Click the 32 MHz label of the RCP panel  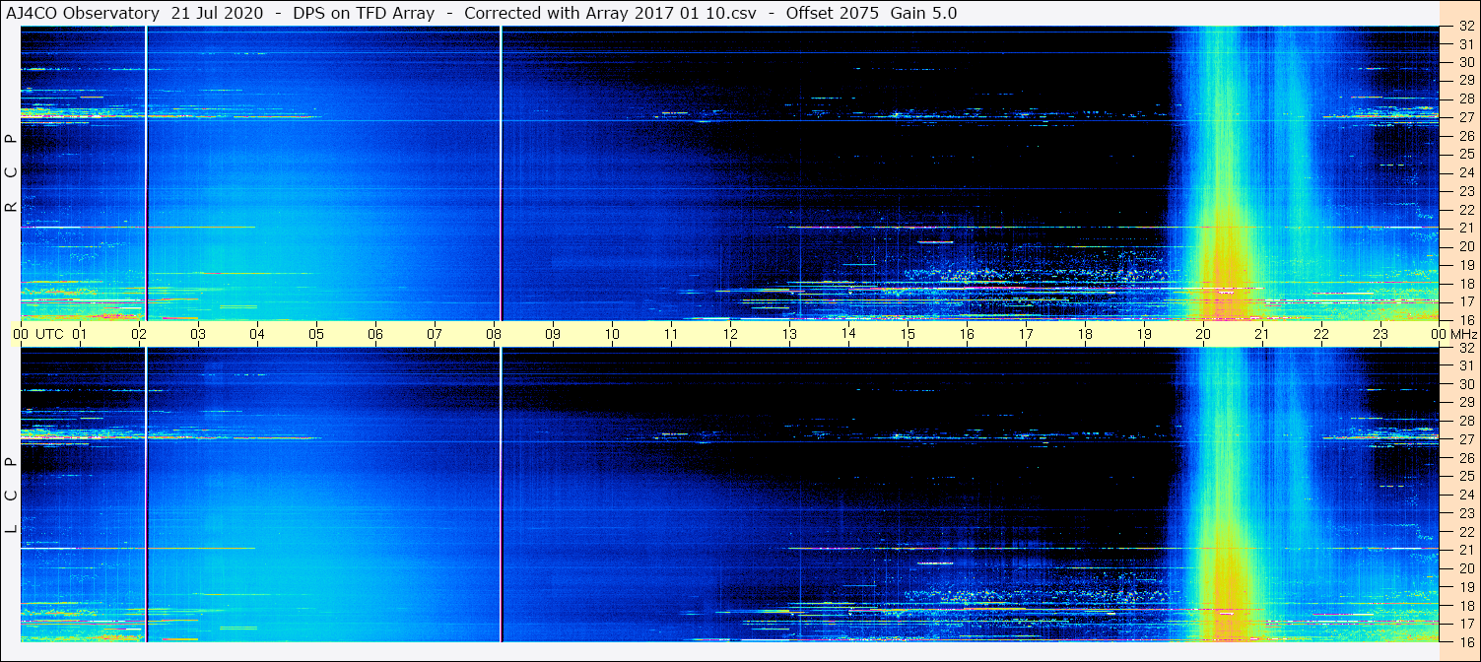click(x=1465, y=26)
